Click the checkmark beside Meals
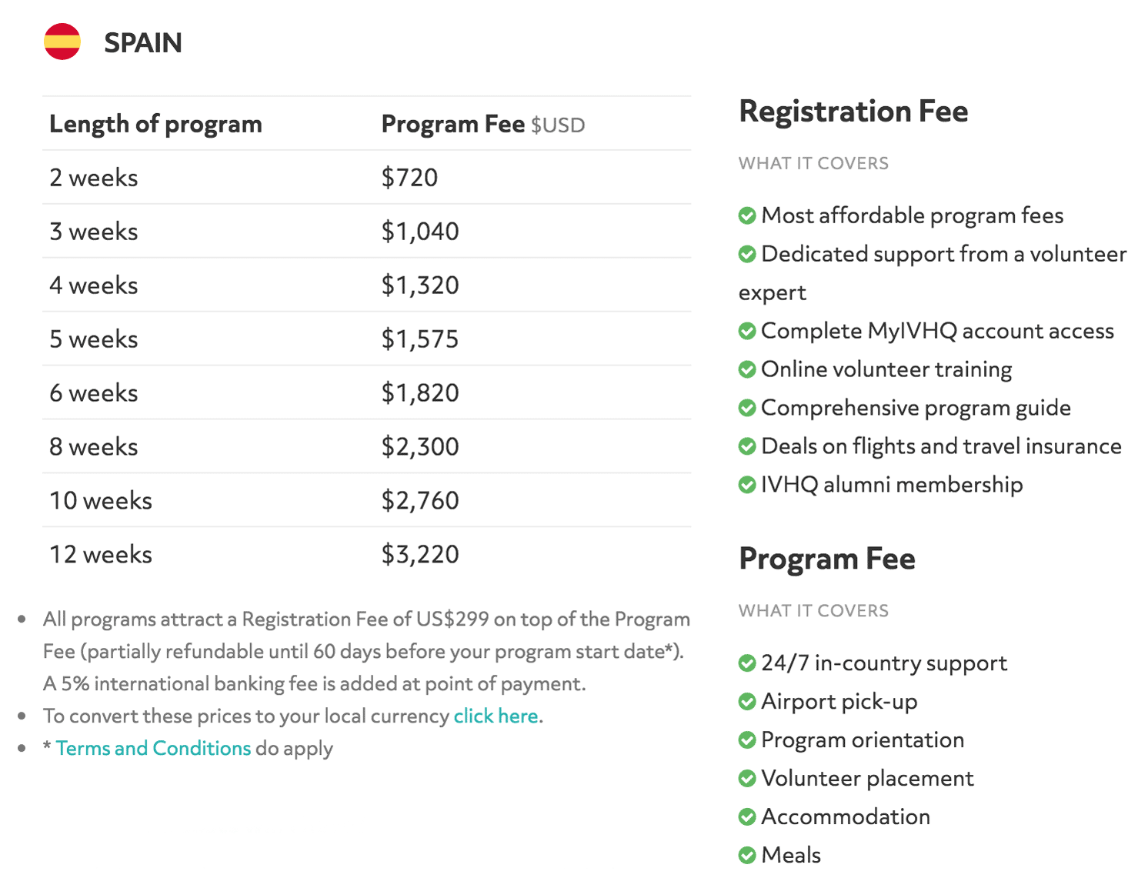Viewport: 1148px width, 888px height. point(747,856)
